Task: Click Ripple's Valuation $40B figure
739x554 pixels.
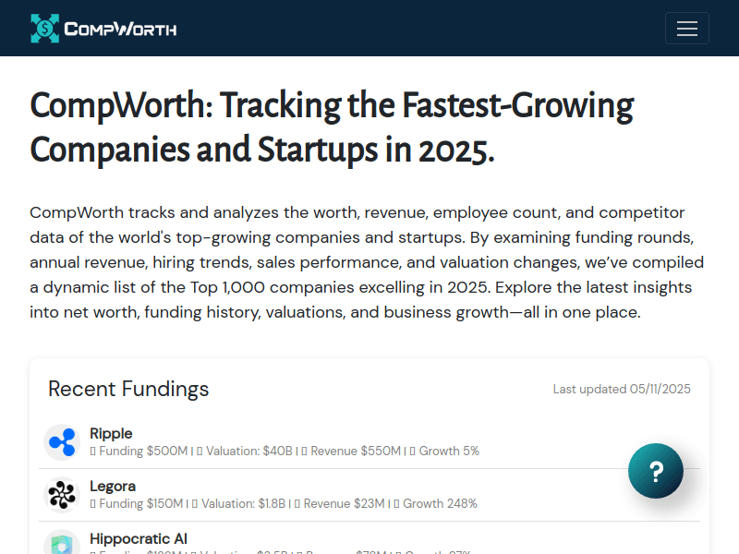Action: [x=248, y=452]
